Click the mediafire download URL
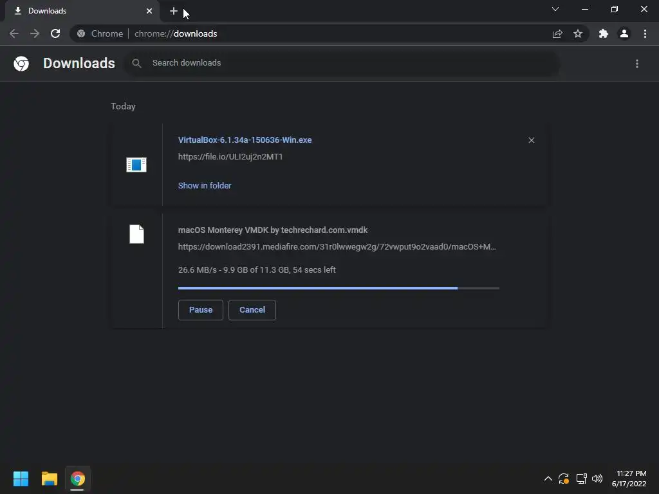 pos(337,246)
